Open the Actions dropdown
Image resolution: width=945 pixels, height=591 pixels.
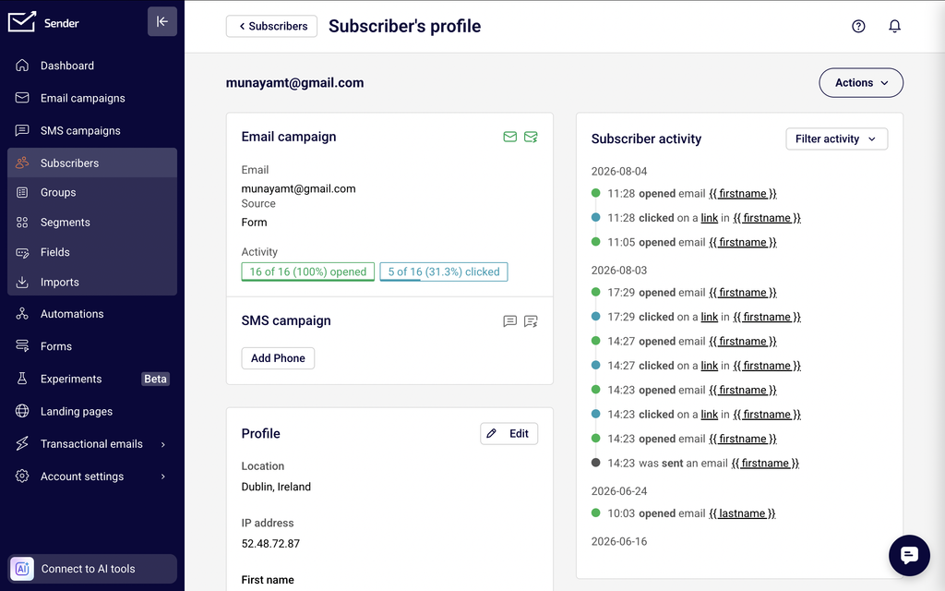point(861,82)
